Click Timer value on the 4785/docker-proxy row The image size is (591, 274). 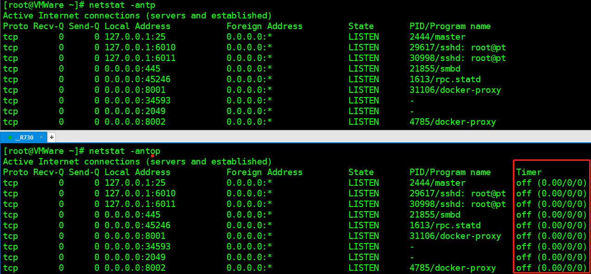click(551, 268)
